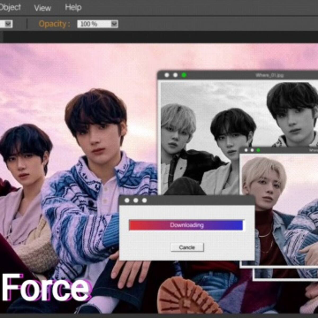Viewport: 318px width, 318px height.
Task: Open the View menu
Action: coord(42,8)
